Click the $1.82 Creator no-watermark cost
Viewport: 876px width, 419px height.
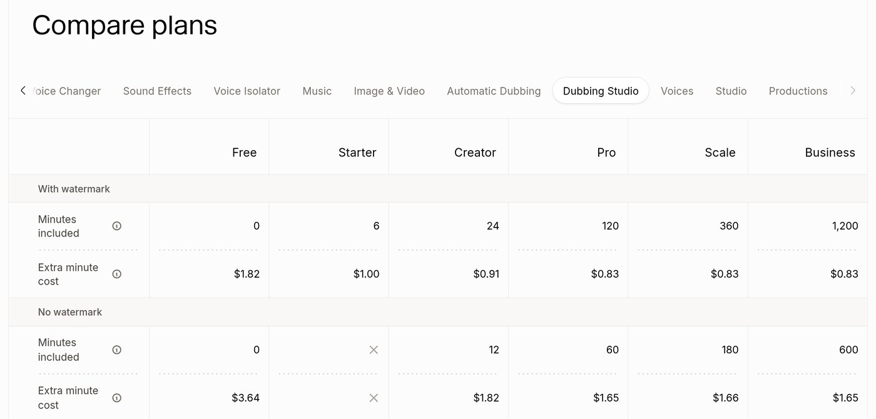tap(486, 398)
